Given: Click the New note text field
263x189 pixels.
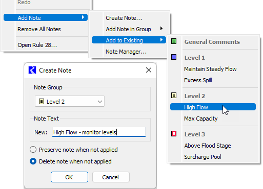Looking at the screenshot, I should [x=99, y=132].
